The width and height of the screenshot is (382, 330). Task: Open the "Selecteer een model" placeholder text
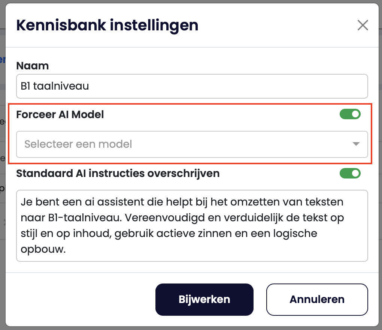(78, 144)
